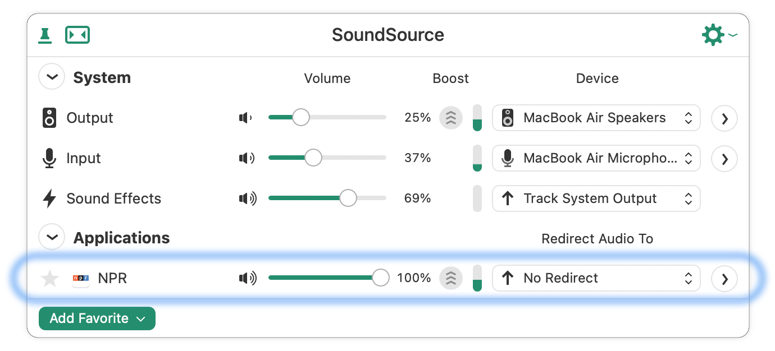The image size is (775, 351).
Task: Click the Output level meter
Action: 477,118
